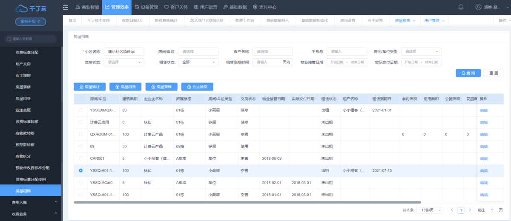Open the 交房状态 dropdown
511x221 pixels.
pos(124,62)
